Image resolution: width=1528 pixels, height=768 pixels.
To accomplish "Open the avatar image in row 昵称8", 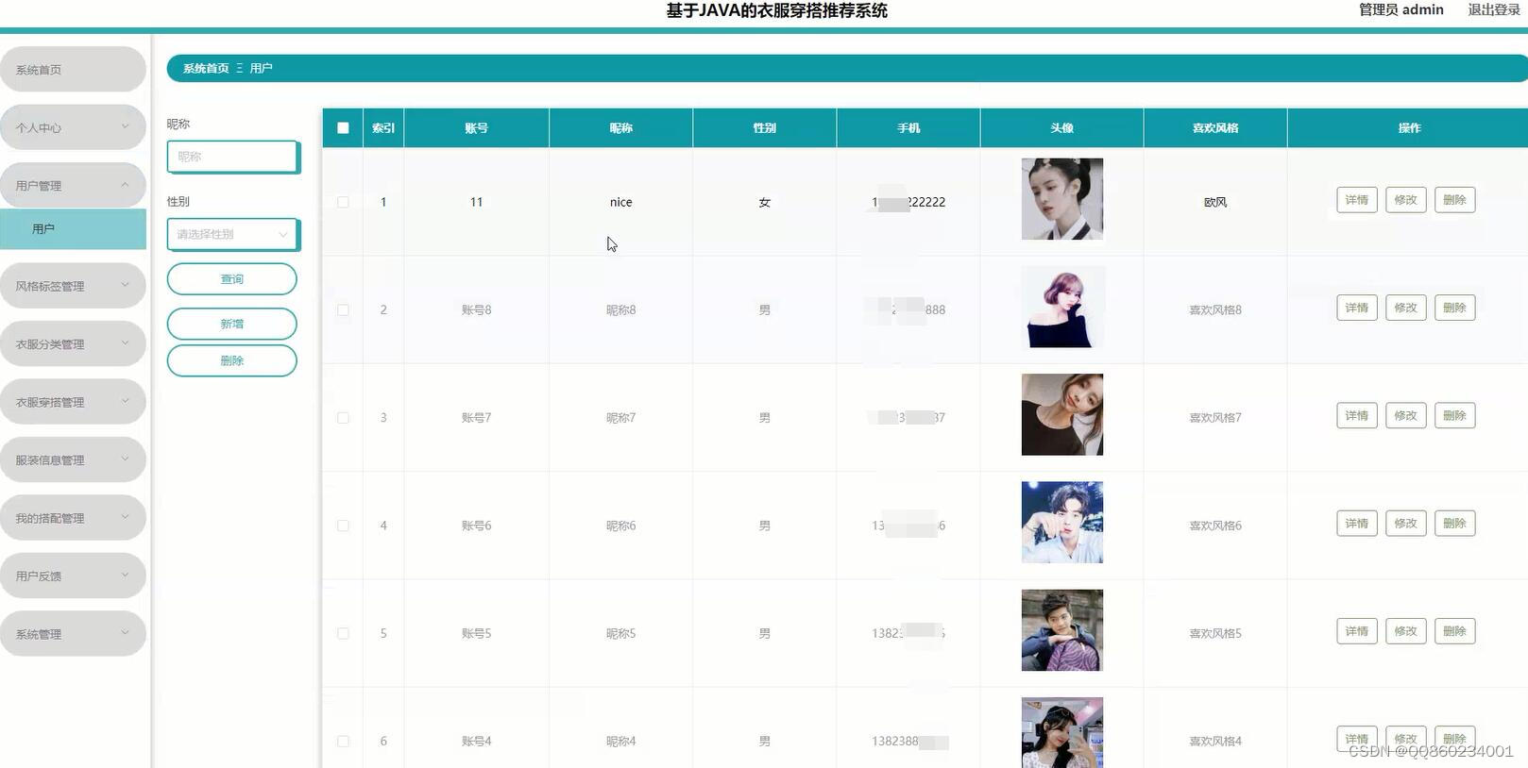I will [x=1062, y=307].
